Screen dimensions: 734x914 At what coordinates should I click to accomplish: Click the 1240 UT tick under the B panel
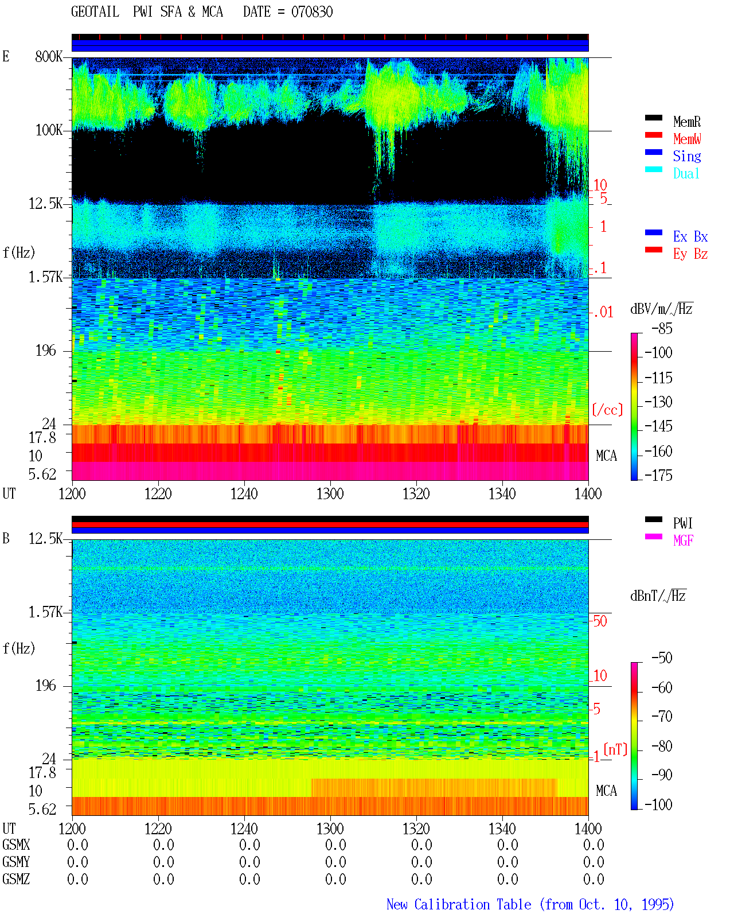point(244,829)
